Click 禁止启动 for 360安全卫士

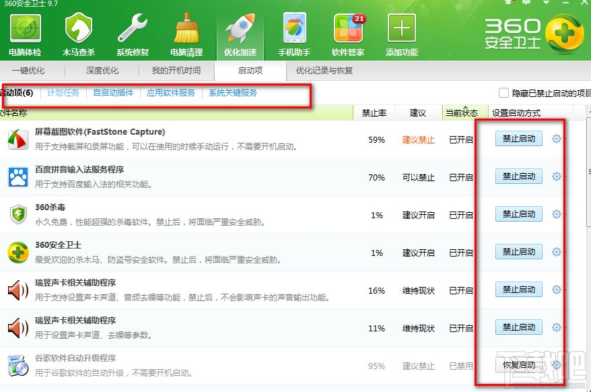click(x=518, y=252)
